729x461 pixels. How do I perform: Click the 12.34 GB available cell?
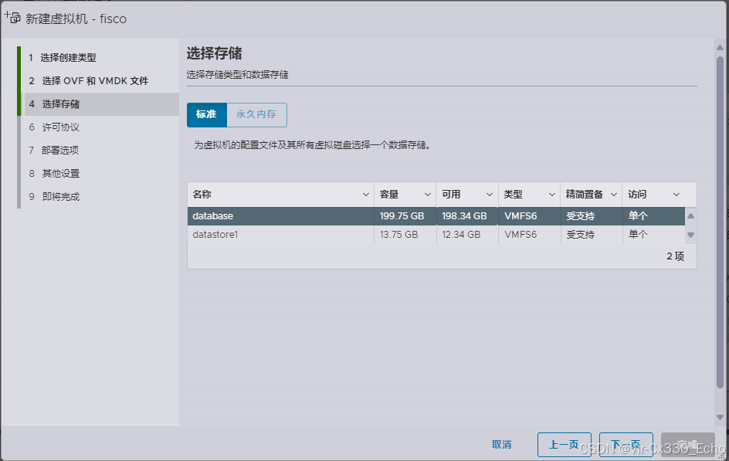pyautogui.click(x=461, y=235)
